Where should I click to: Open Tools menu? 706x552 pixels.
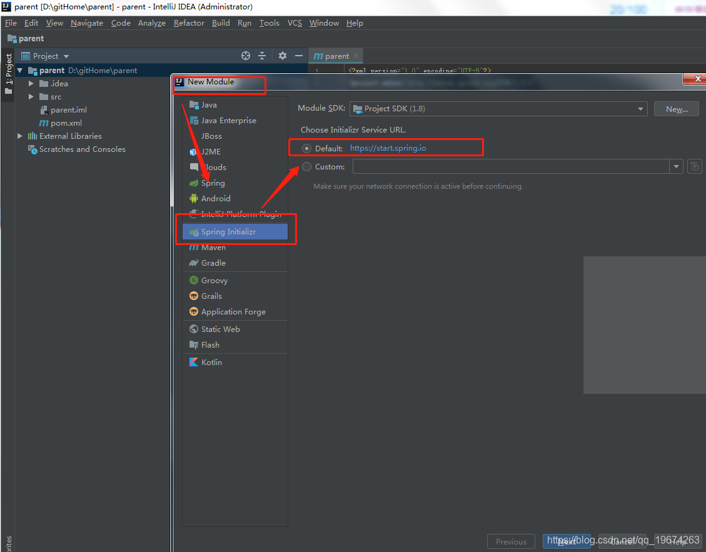point(270,23)
